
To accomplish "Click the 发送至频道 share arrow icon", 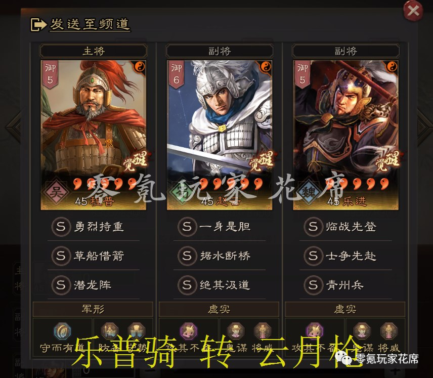I will 38,25.
